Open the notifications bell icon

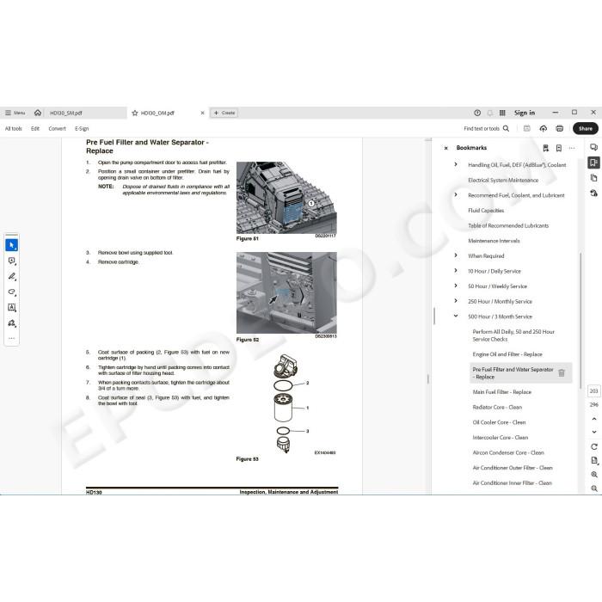click(490, 113)
